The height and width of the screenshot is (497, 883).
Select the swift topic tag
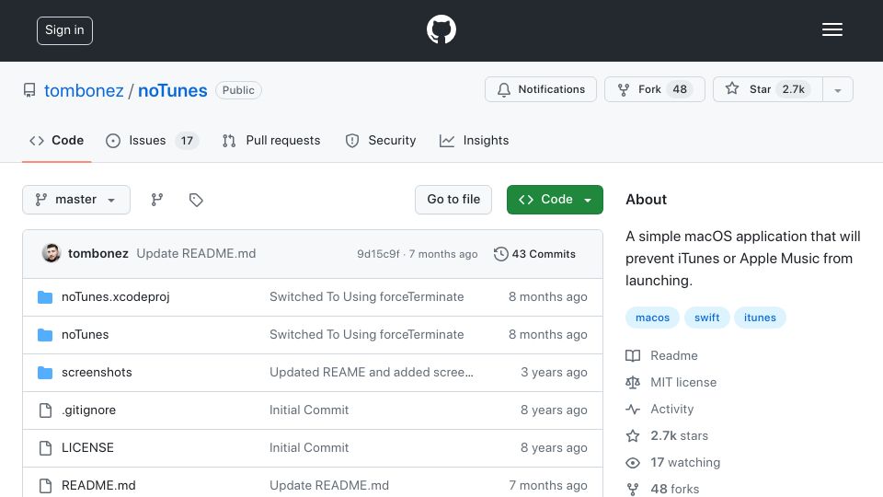tap(706, 318)
